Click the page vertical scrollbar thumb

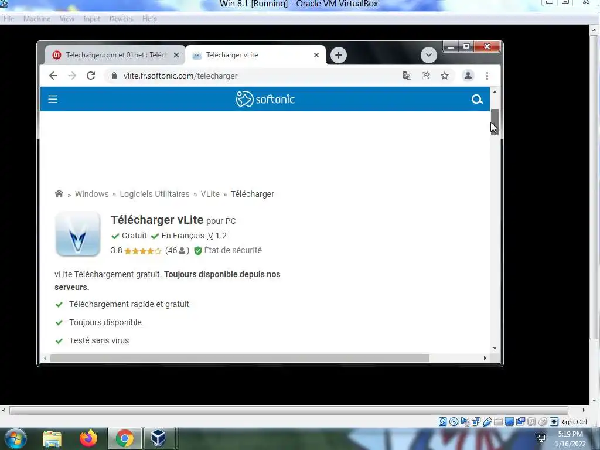495,122
